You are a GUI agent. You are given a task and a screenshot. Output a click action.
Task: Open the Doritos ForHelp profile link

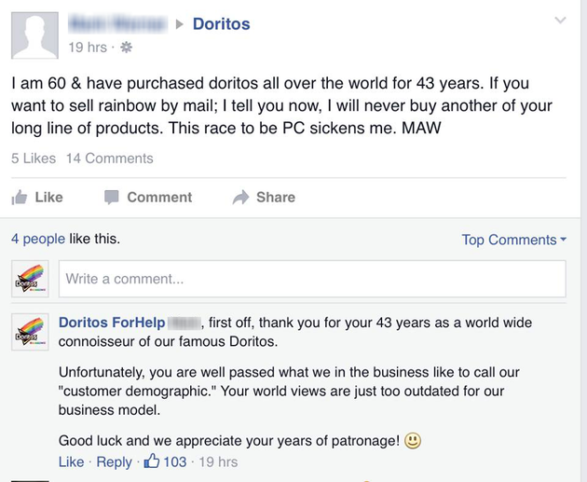[112, 323]
